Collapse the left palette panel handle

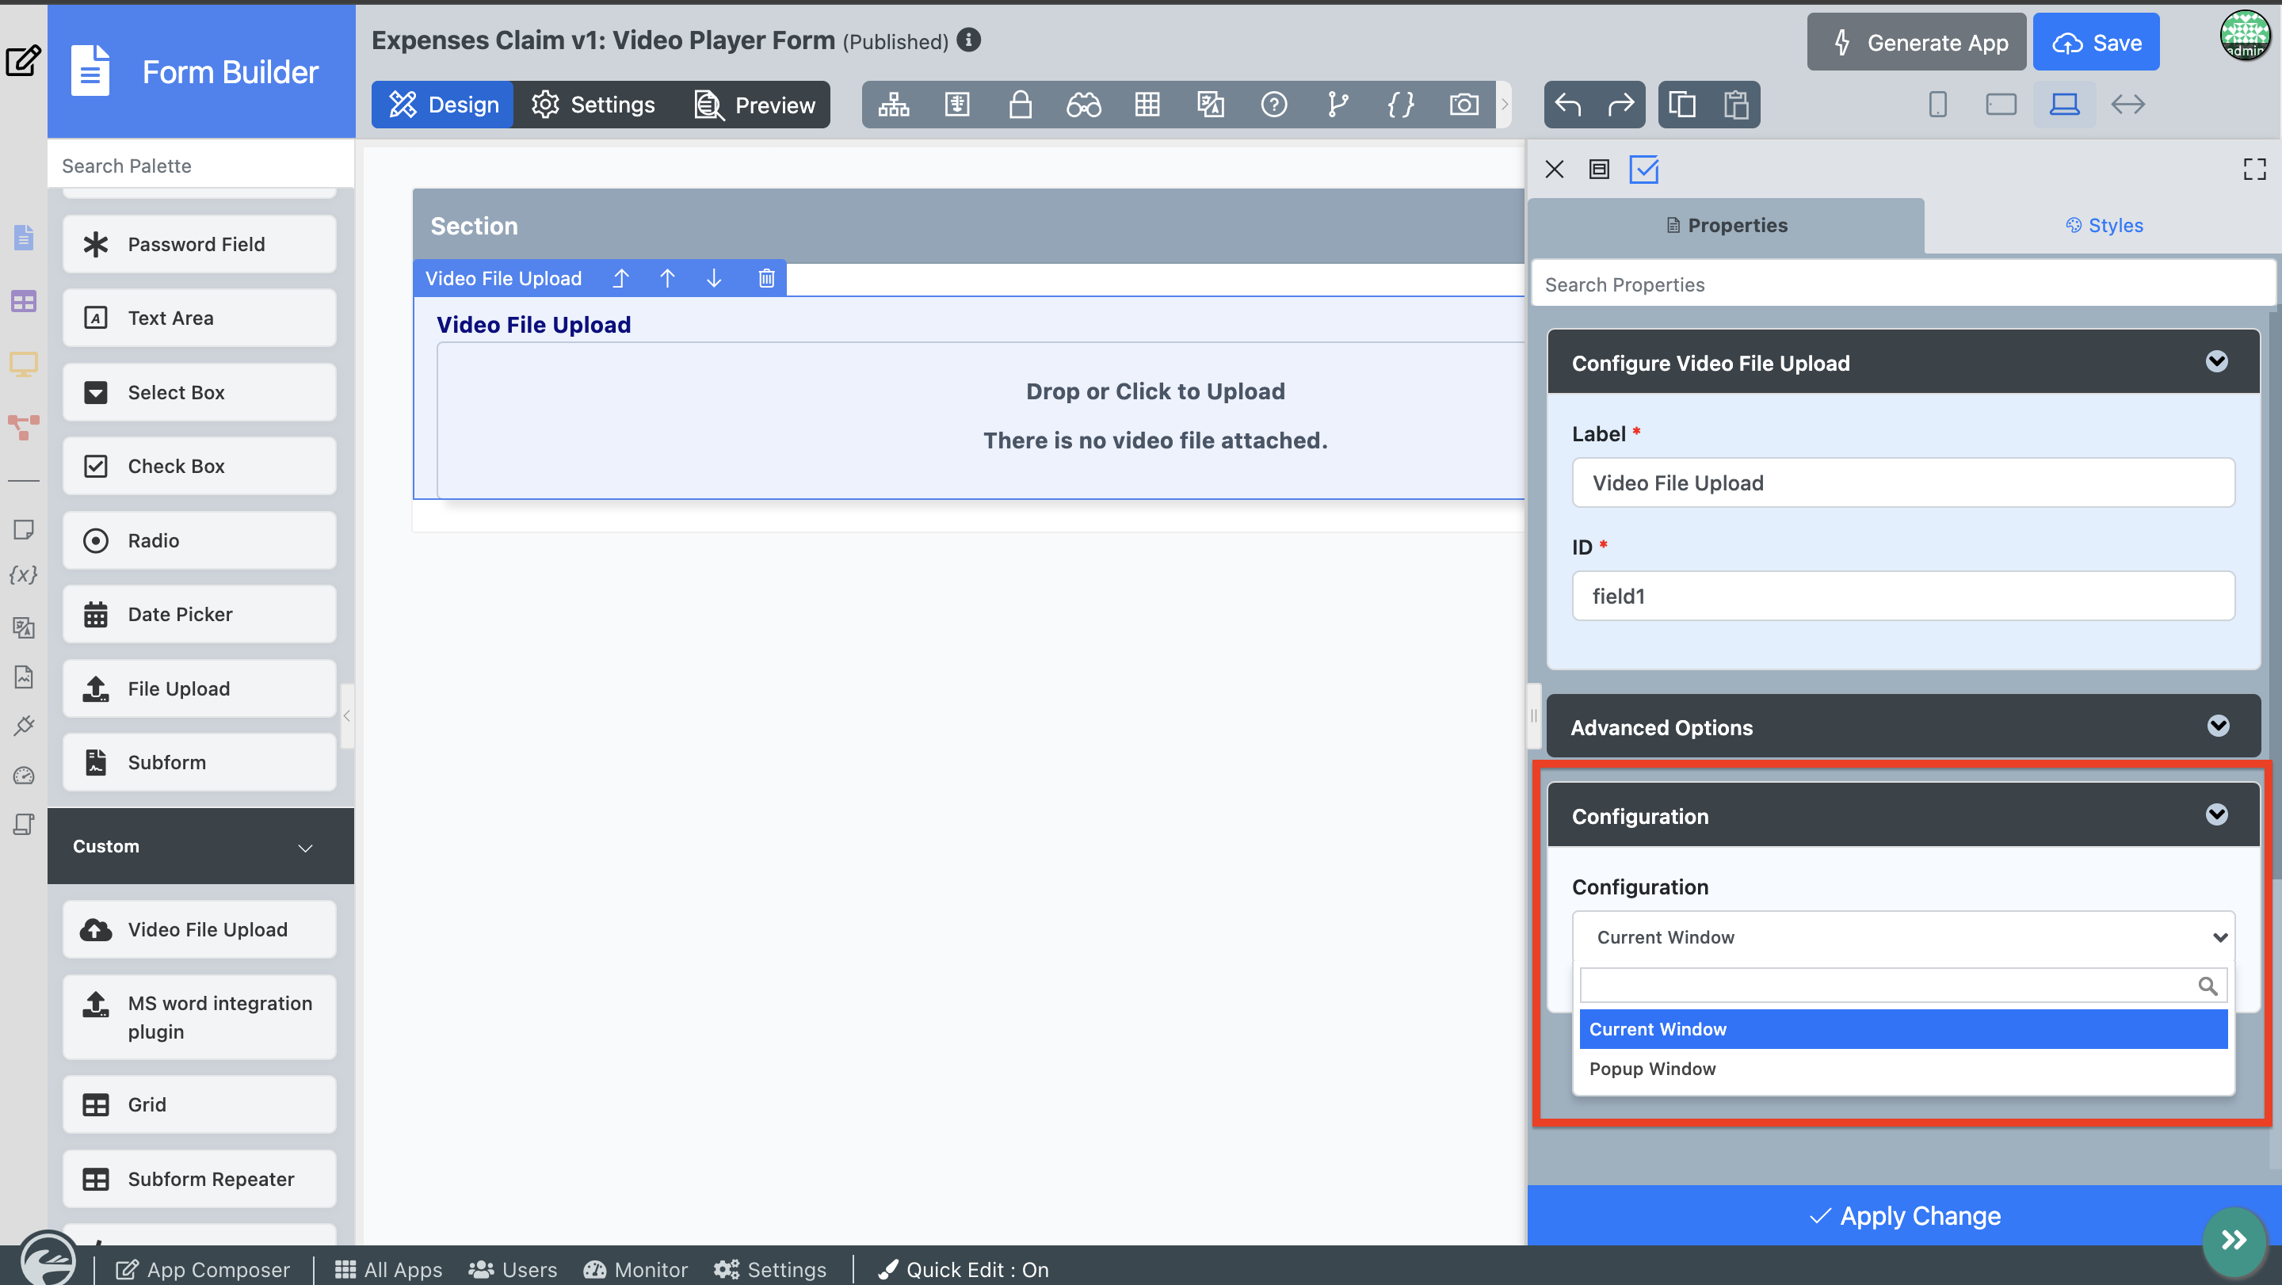click(347, 715)
